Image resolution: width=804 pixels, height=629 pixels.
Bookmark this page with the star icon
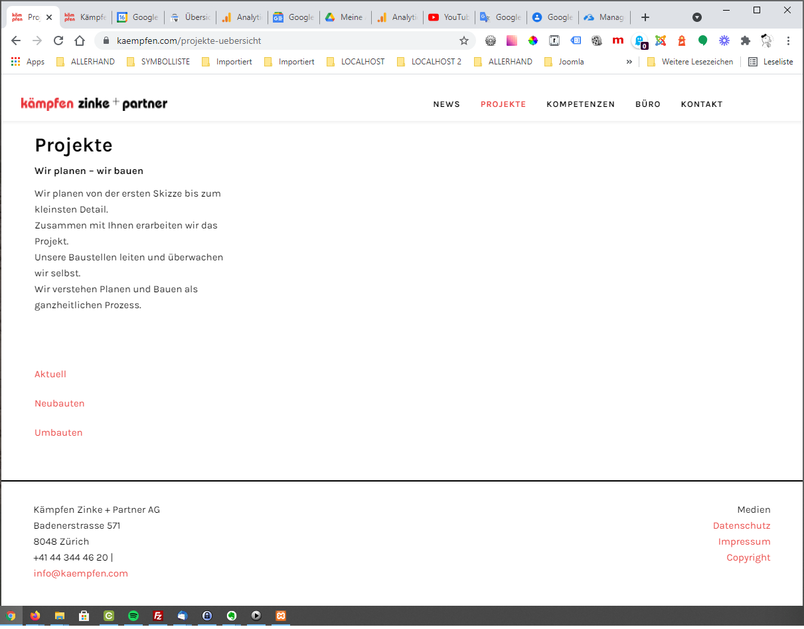tap(464, 41)
